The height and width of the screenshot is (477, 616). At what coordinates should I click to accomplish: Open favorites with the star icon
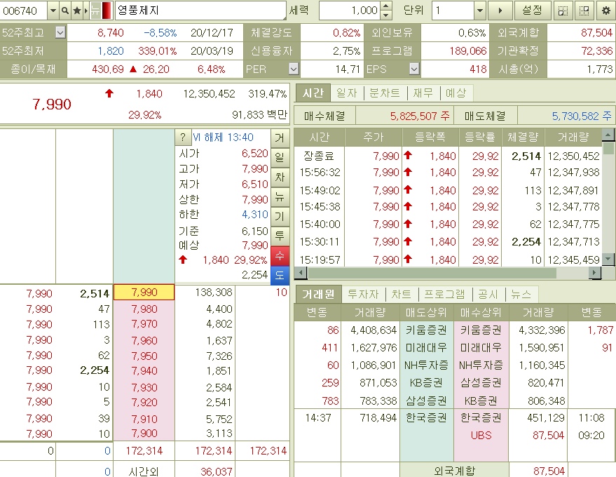[76, 11]
